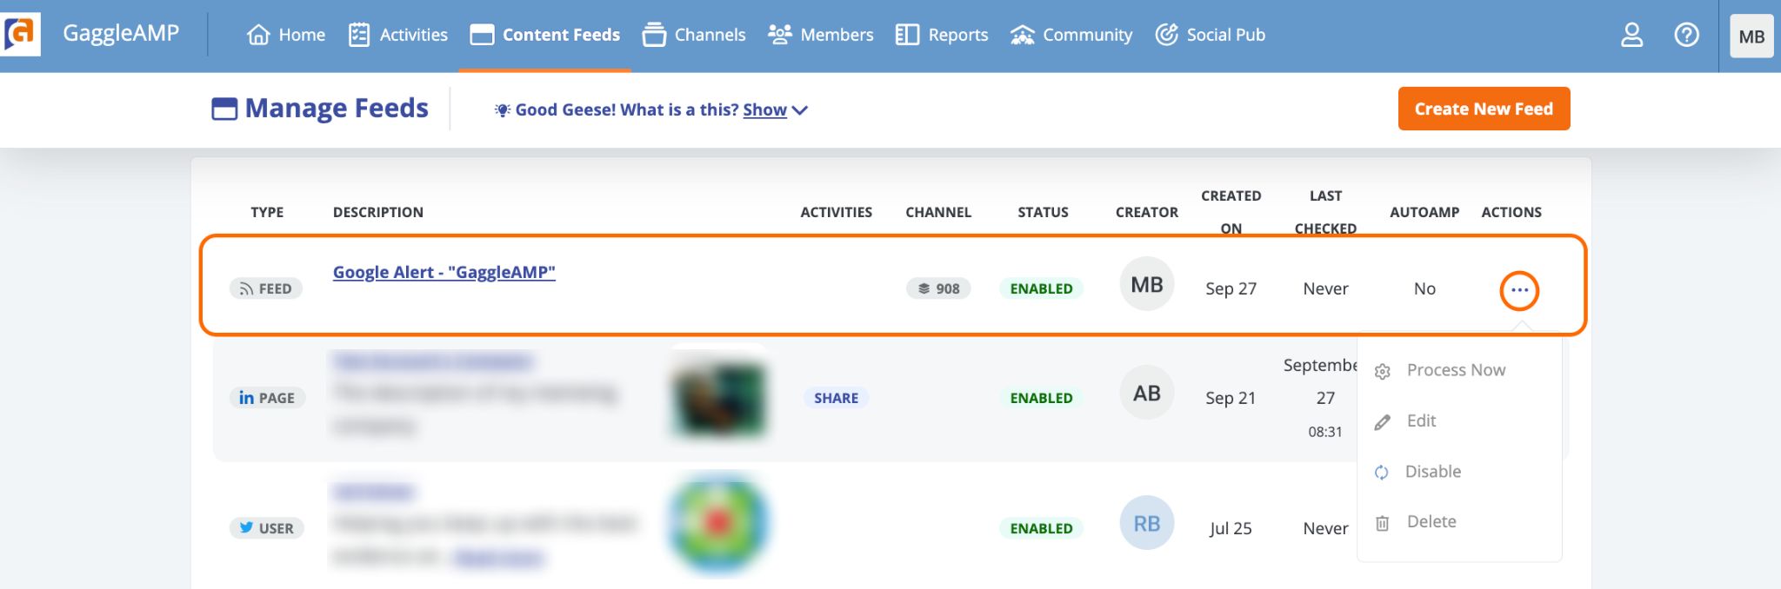1781x589 pixels.
Task: Switch to the Activities tab
Action: [397, 35]
